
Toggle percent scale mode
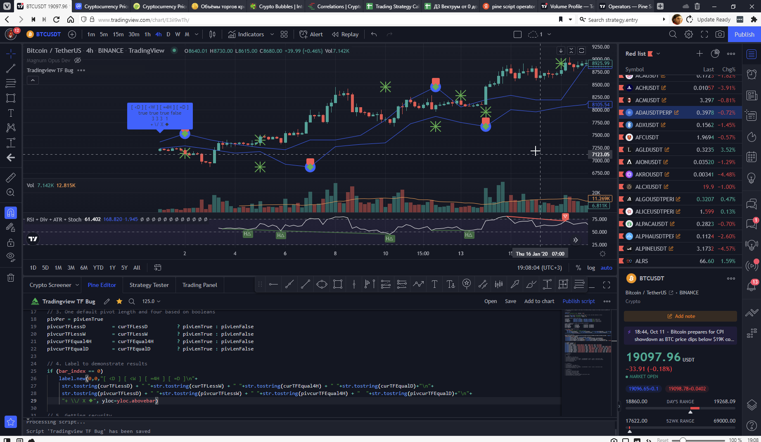(578, 268)
